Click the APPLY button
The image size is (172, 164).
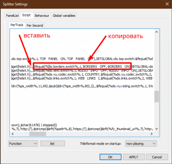[134, 157]
